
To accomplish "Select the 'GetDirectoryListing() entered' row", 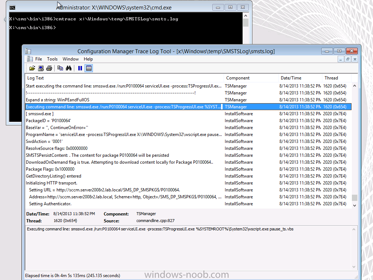I will [188, 176].
